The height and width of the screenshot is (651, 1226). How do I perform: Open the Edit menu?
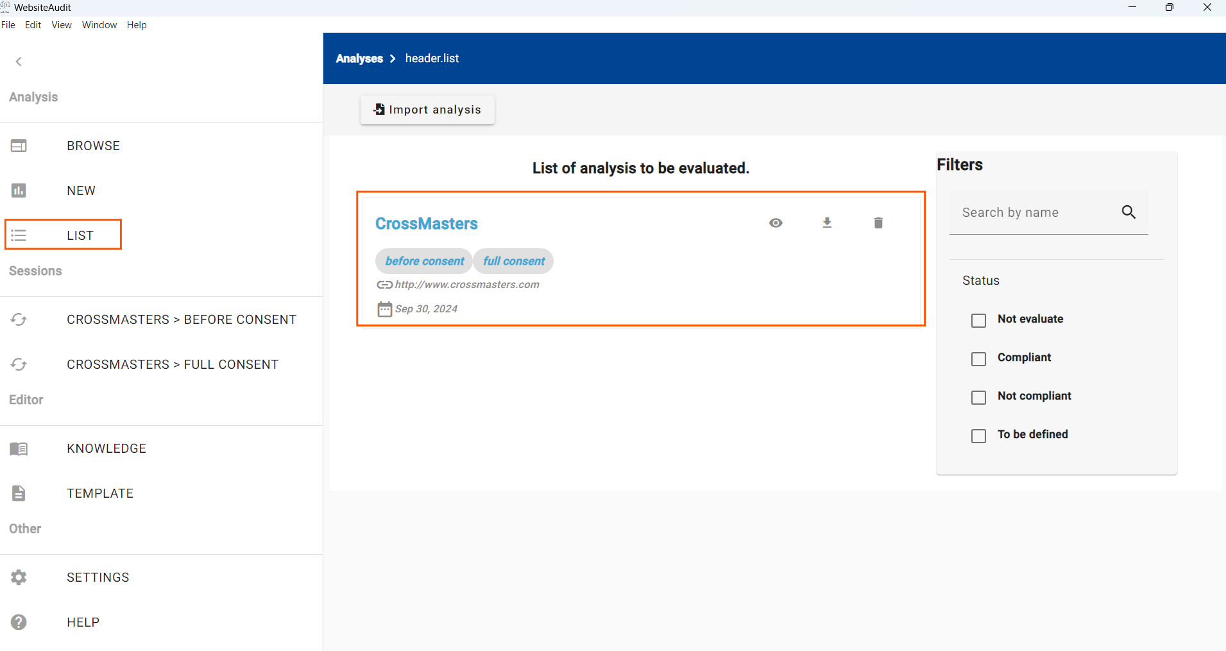(33, 25)
